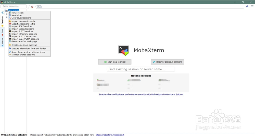Viewport: 255px width, 136px height.
Task: Select Import SuperPuTTY sessions
Action: pyautogui.click(x=29, y=39)
